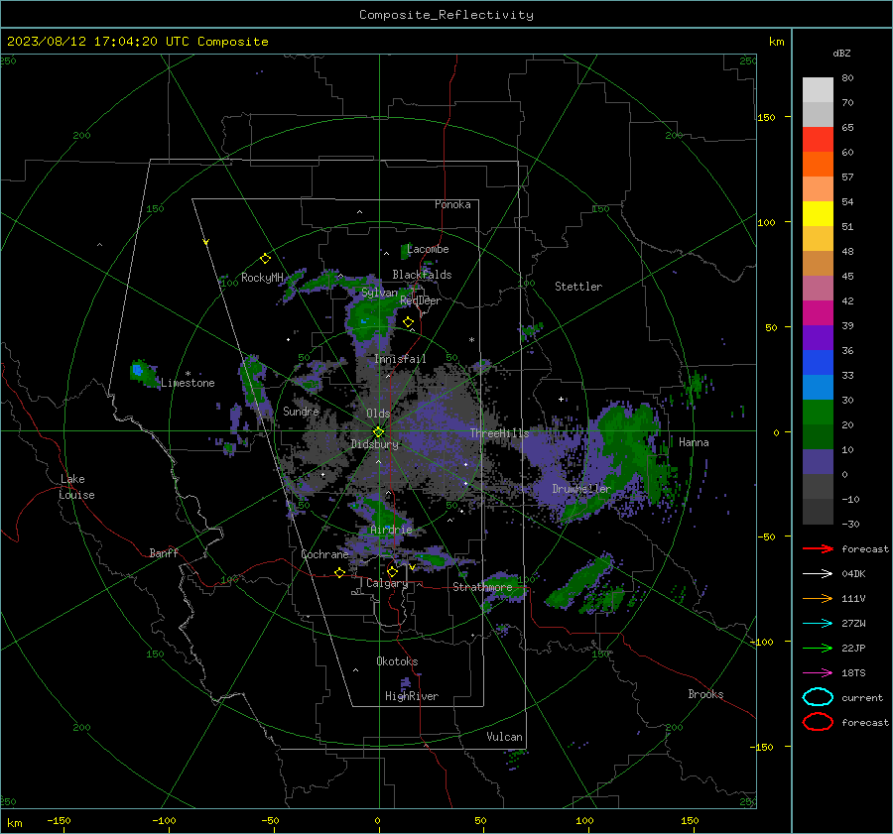This screenshot has height=834, width=893.
Task: Click the Brooks city label
Action: tap(705, 694)
